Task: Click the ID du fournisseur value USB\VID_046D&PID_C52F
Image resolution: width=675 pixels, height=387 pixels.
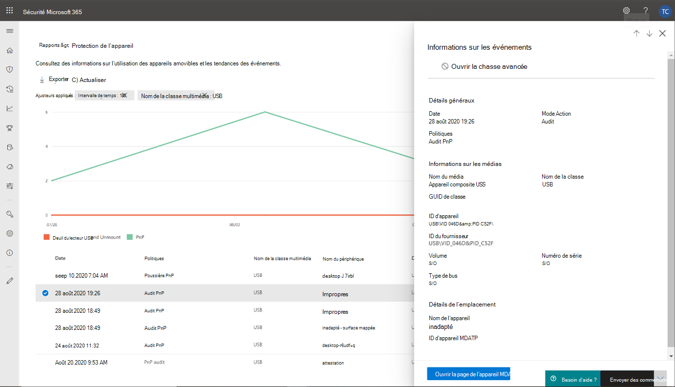Action: click(x=461, y=243)
